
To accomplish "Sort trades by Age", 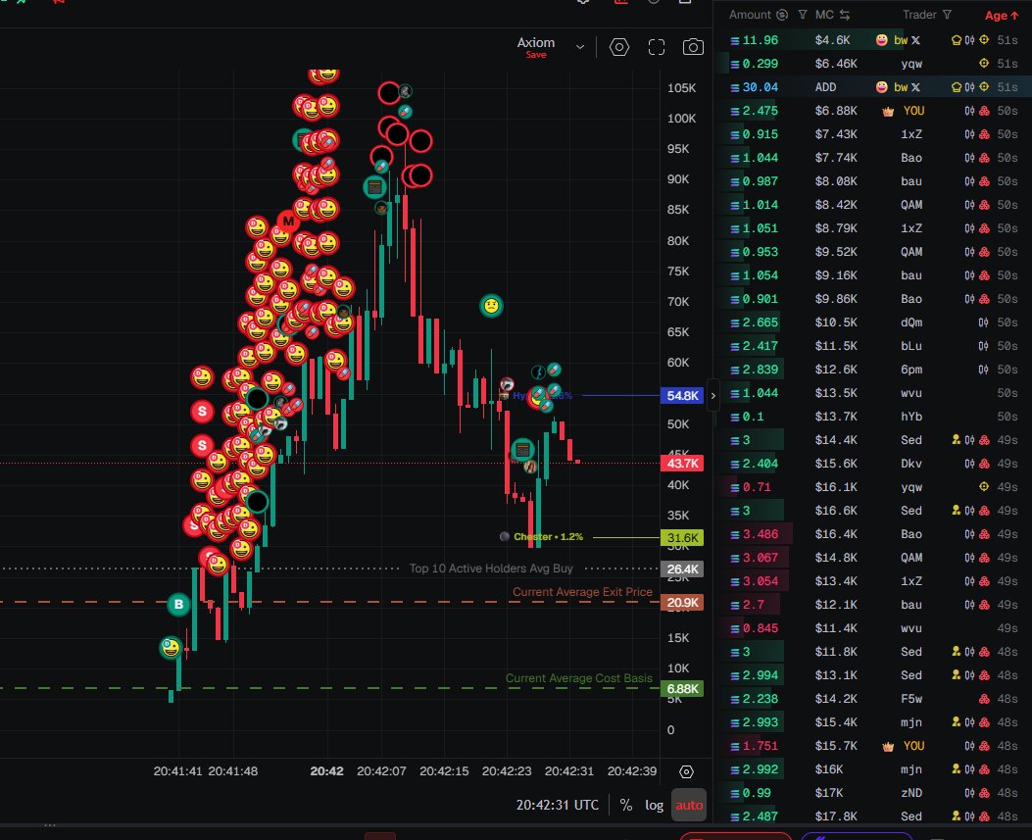I will (1001, 15).
